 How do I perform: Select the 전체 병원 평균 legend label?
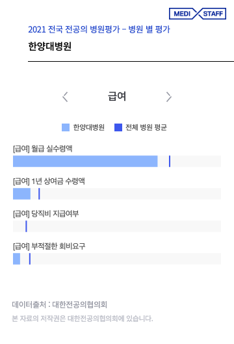(x=146, y=127)
